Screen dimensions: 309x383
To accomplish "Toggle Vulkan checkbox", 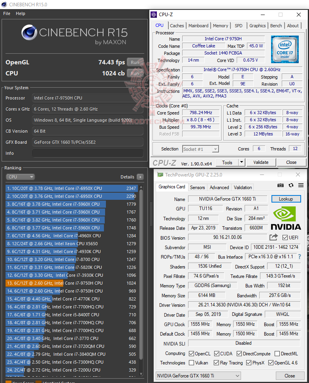I will (x=191, y=363).
